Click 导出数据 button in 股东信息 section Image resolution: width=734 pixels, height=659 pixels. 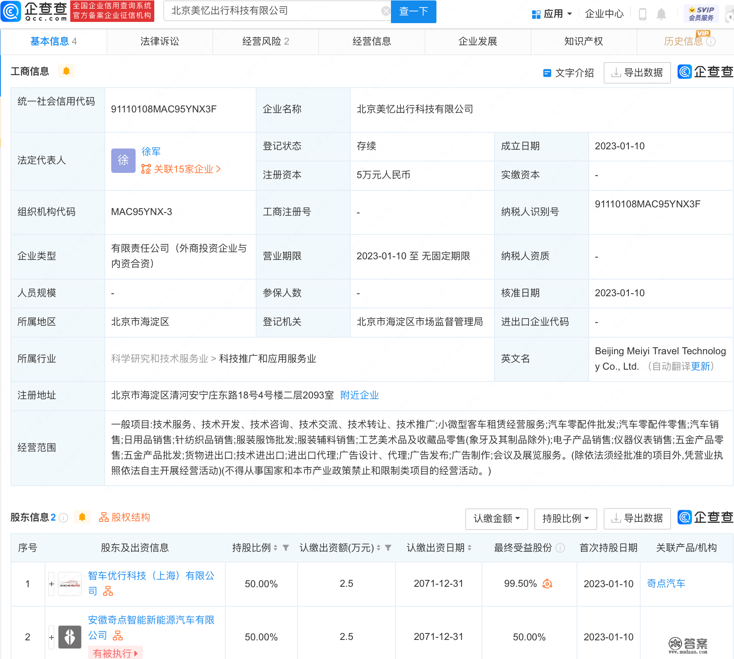(x=637, y=519)
